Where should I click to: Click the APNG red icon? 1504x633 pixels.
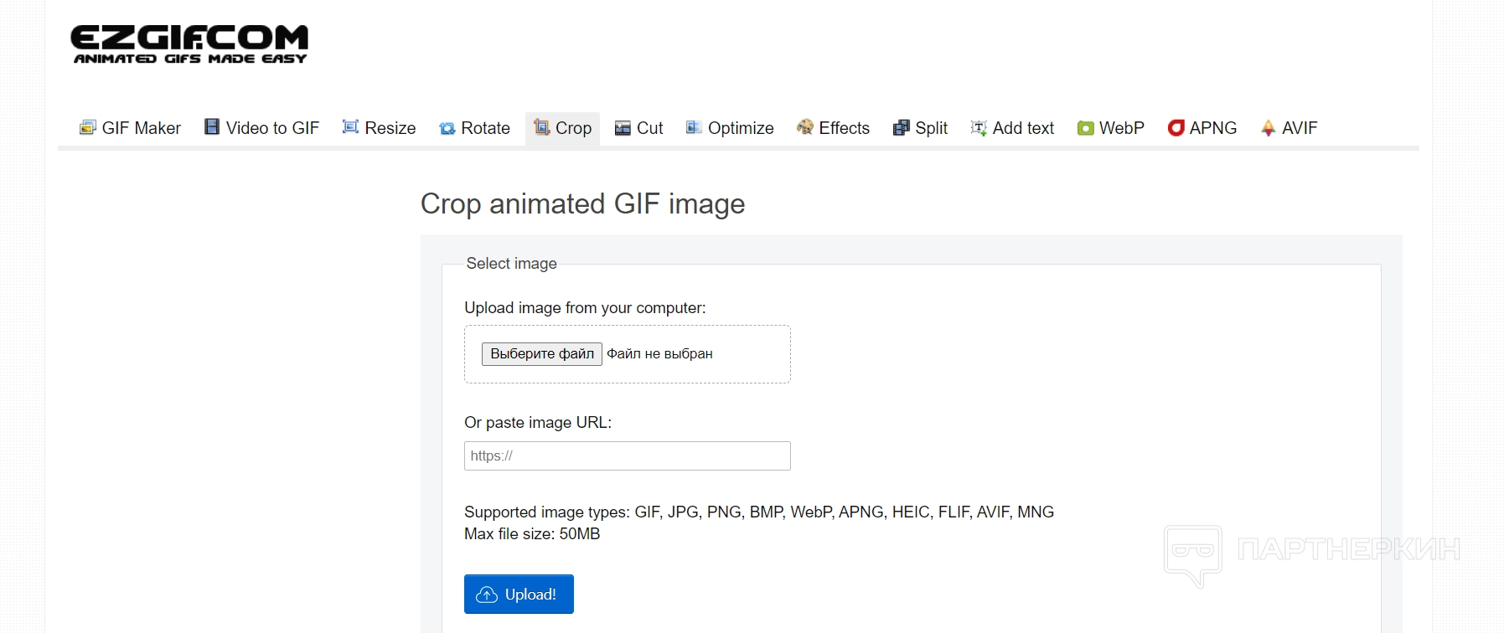point(1176,127)
